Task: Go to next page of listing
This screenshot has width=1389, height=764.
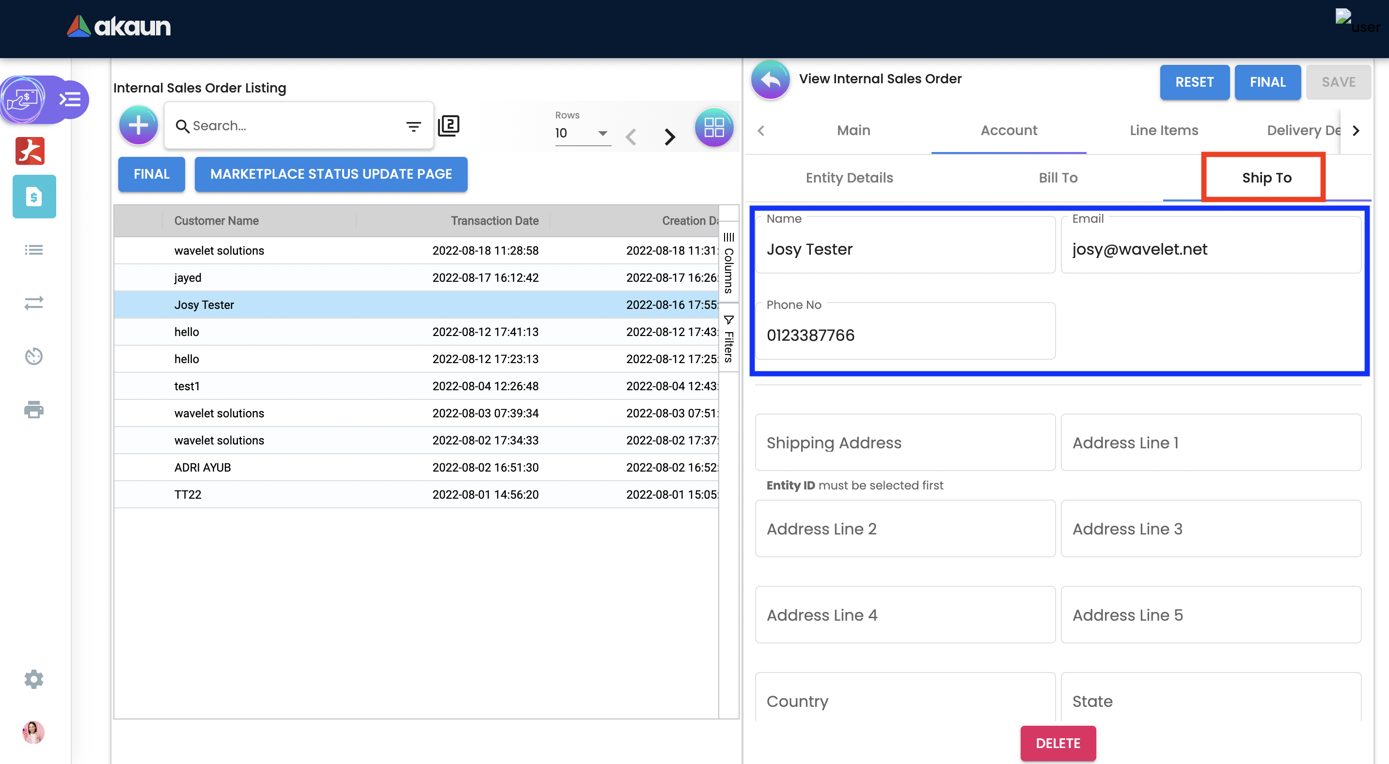Action: coord(669,137)
